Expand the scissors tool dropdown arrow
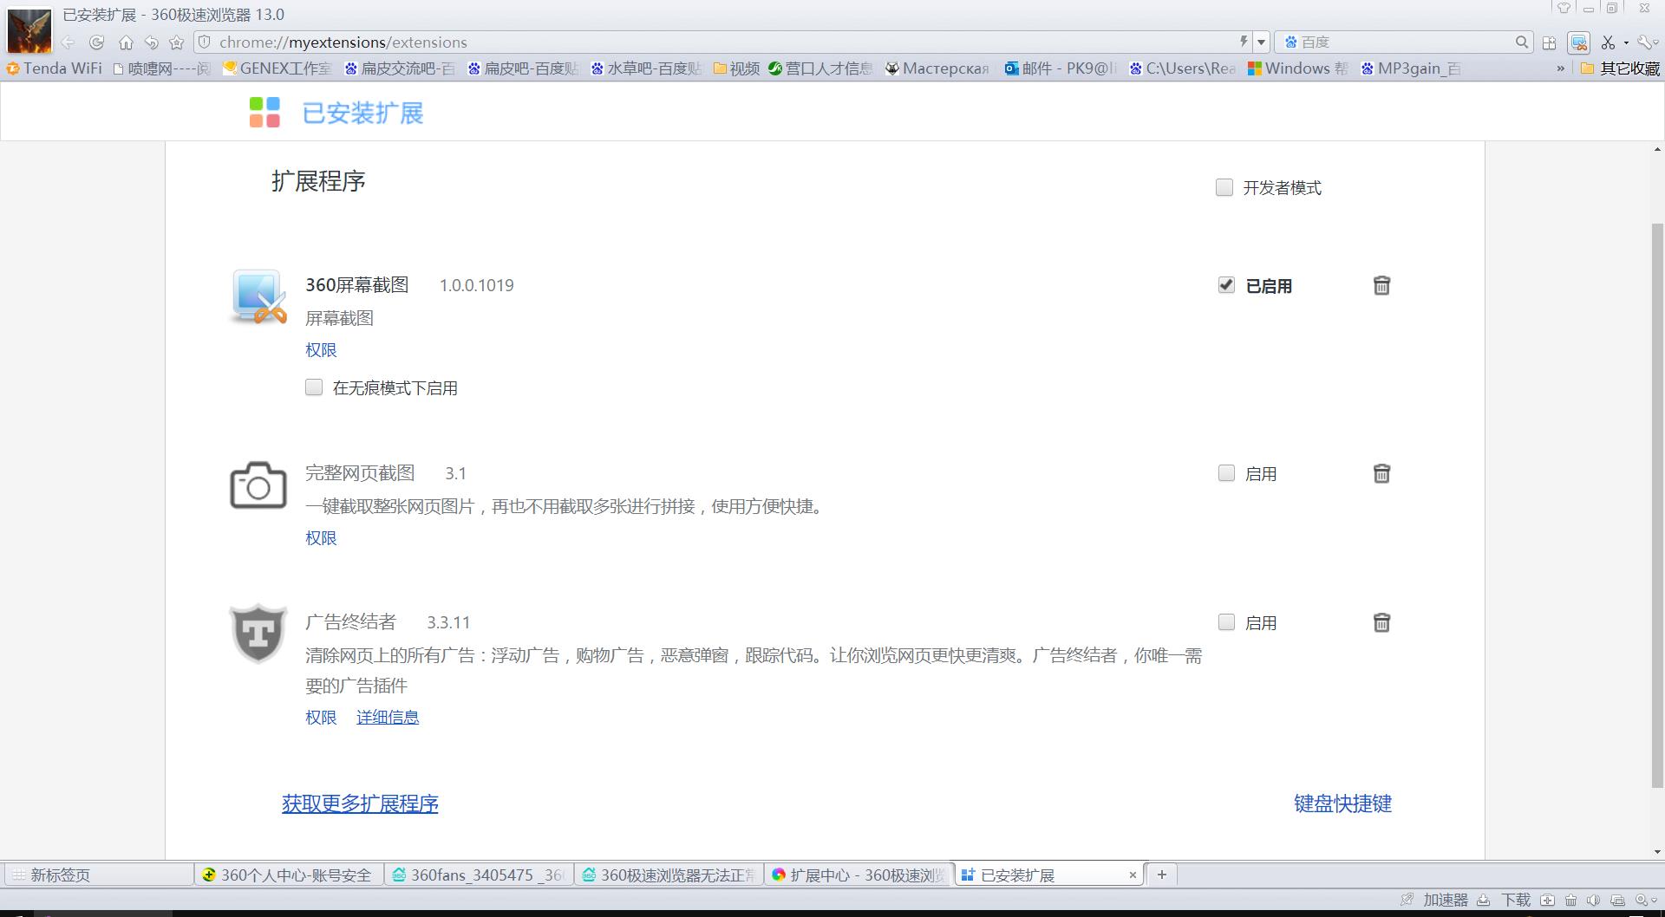This screenshot has width=1665, height=917. click(x=1626, y=42)
